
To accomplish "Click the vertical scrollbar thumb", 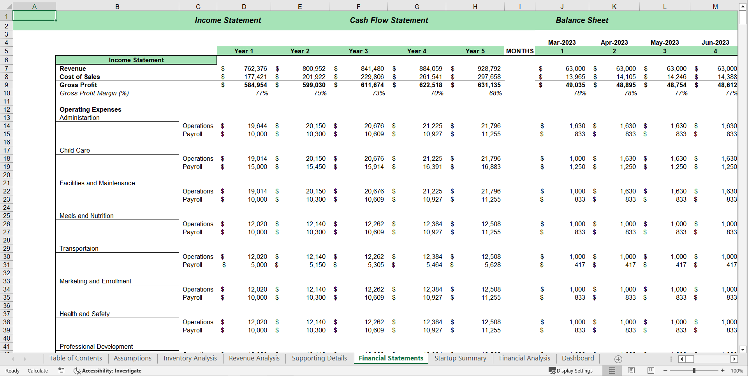I will 743,18.
